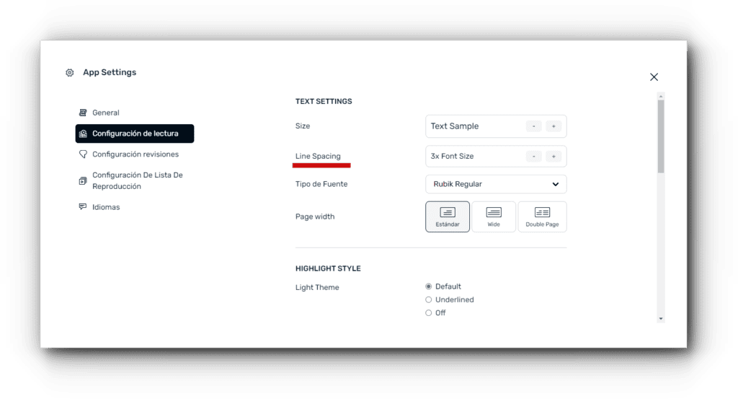Click the gear icon beside App Settings

click(70, 73)
